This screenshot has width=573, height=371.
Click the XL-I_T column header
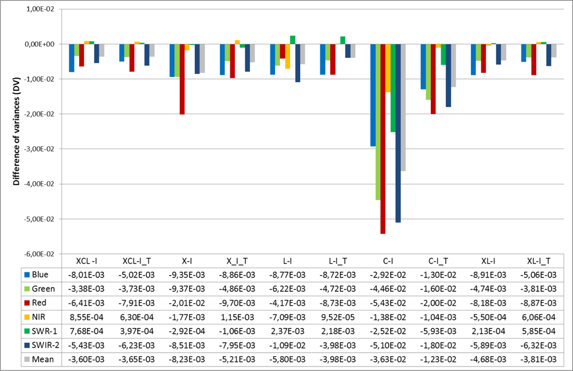coord(539,261)
